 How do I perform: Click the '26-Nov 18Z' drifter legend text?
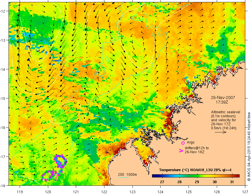pyautogui.click(x=195, y=152)
